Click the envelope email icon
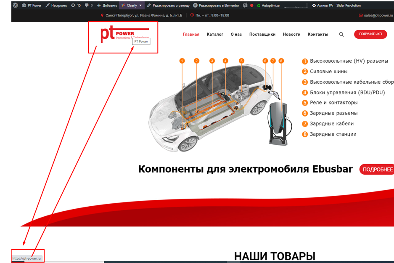This screenshot has height=263, width=394. coord(361,15)
